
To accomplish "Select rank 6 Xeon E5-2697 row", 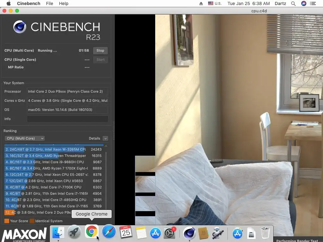I will [x=54, y=175].
